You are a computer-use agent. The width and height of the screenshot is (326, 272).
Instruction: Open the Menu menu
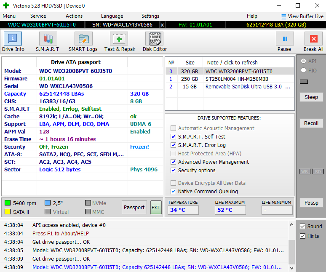click(x=9, y=16)
